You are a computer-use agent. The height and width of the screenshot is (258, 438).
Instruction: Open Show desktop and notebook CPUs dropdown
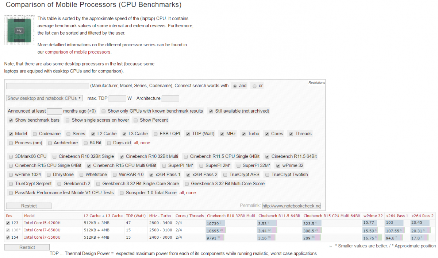(45, 98)
